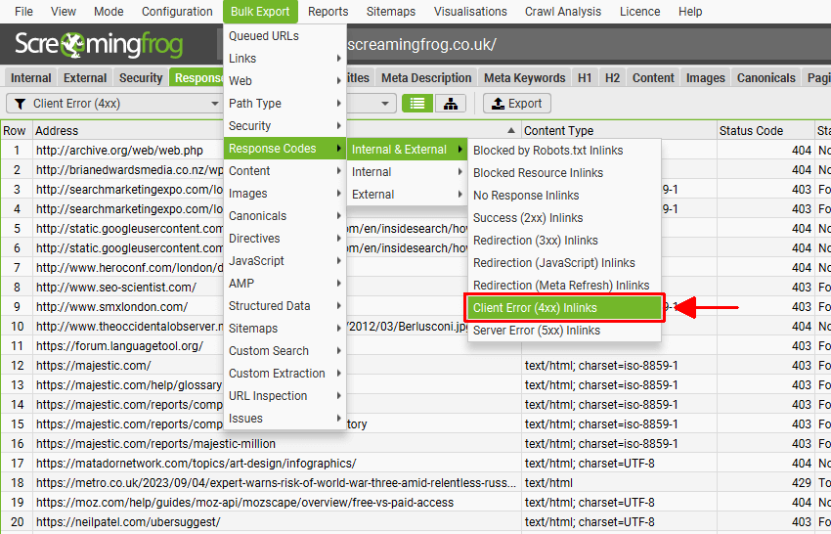
Task: Open the Help menu
Action: click(690, 11)
